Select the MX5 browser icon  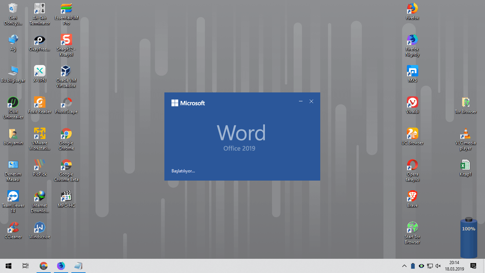pos(412,74)
